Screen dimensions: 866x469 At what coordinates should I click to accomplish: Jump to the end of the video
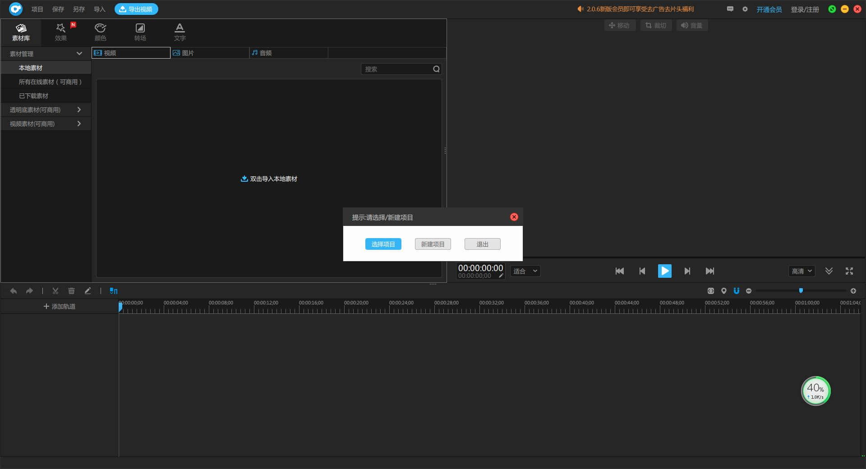(709, 271)
